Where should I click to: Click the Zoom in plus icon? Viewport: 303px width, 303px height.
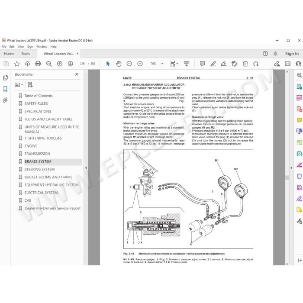pos(140,64)
